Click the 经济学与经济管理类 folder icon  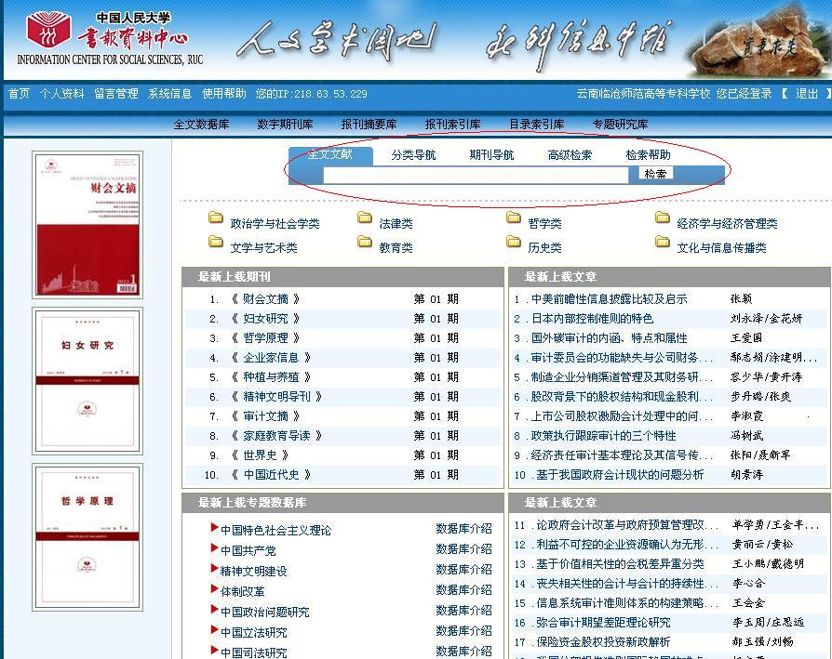click(x=663, y=218)
